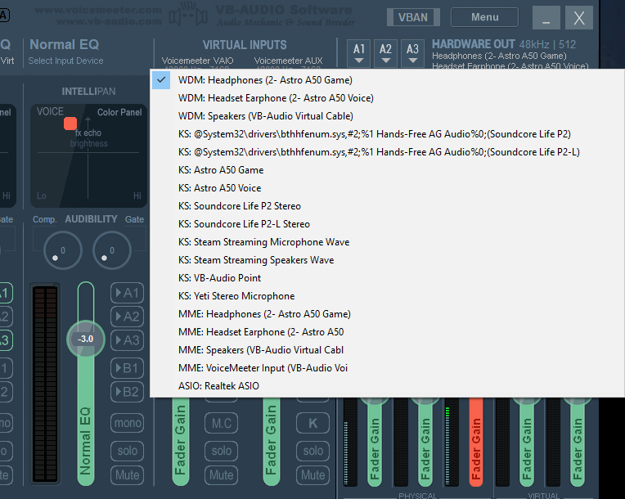Click VIRTUAL INPUTS heading
Screen dimensions: 625x499
[245, 45]
